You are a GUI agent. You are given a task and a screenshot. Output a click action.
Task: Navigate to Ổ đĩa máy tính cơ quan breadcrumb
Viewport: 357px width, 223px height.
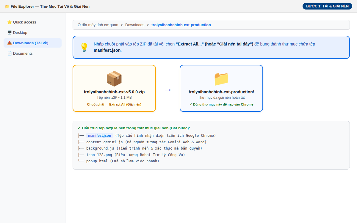tap(98, 25)
